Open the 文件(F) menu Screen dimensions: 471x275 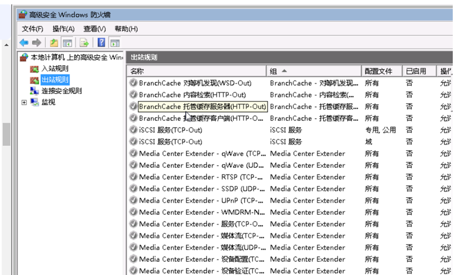pos(33,29)
